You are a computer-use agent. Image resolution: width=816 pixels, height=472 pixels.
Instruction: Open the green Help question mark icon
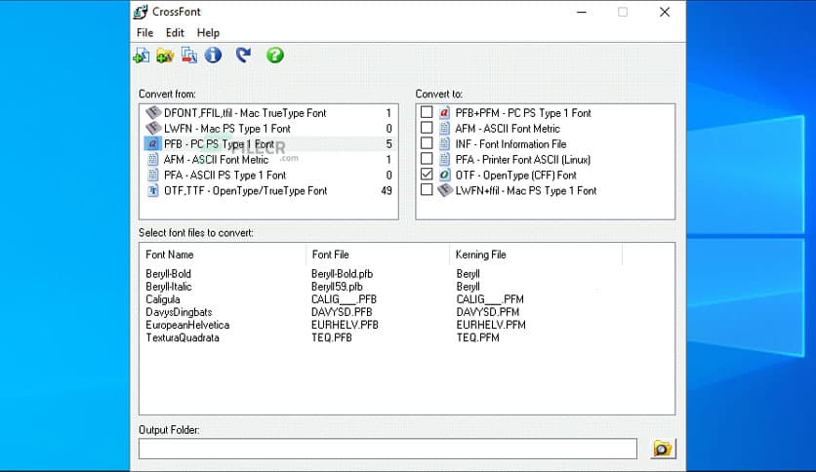pos(275,56)
